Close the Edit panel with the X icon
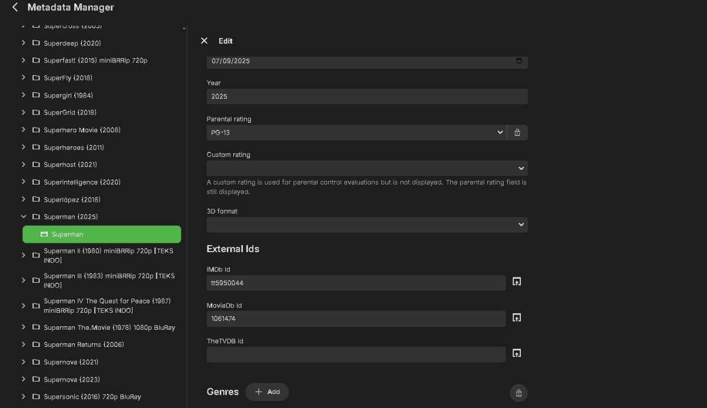Screen dimensions: 707x408 (204, 41)
